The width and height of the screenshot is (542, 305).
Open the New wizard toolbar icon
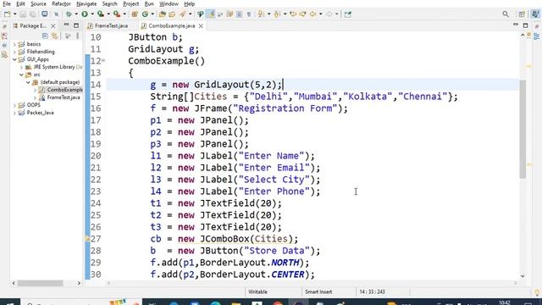7,14
